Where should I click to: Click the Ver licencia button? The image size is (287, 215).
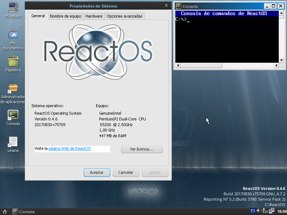(x=142, y=149)
